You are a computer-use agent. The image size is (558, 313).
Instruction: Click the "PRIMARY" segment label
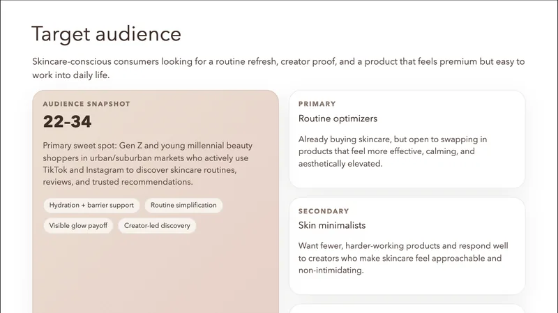point(317,104)
